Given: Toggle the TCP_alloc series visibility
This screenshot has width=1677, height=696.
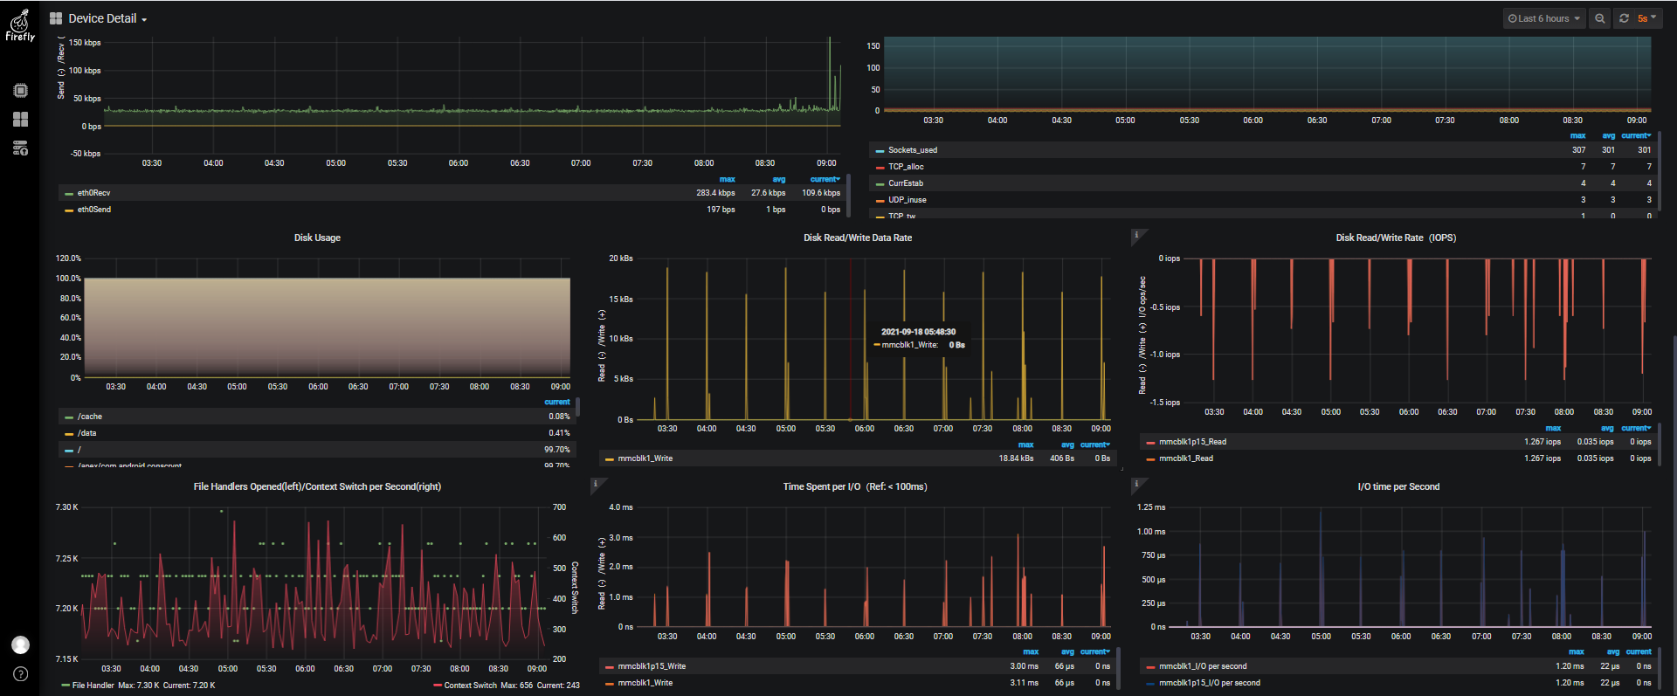Looking at the screenshot, I should (906, 167).
